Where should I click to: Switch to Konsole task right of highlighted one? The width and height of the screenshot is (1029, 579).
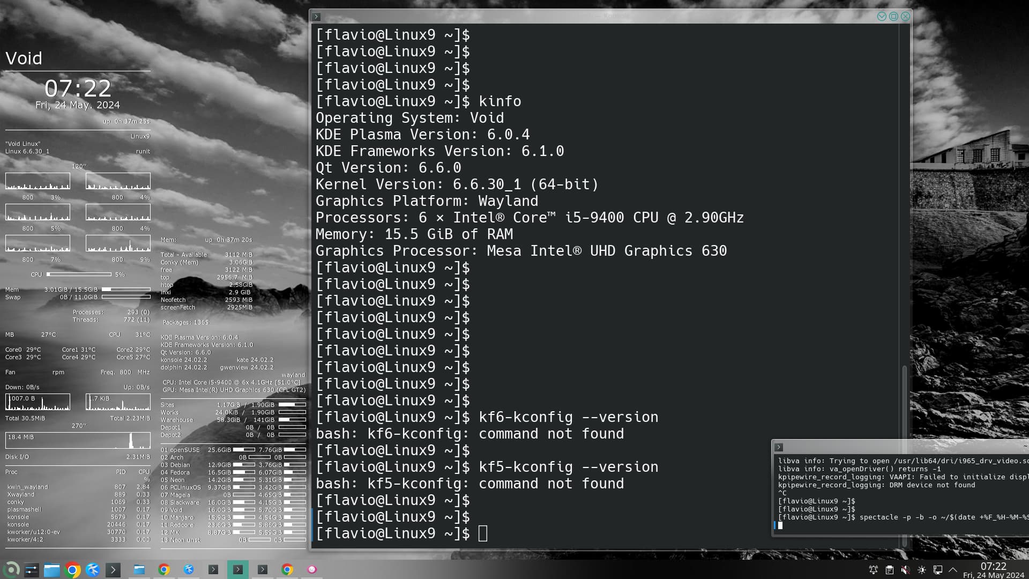pyautogui.click(x=263, y=569)
